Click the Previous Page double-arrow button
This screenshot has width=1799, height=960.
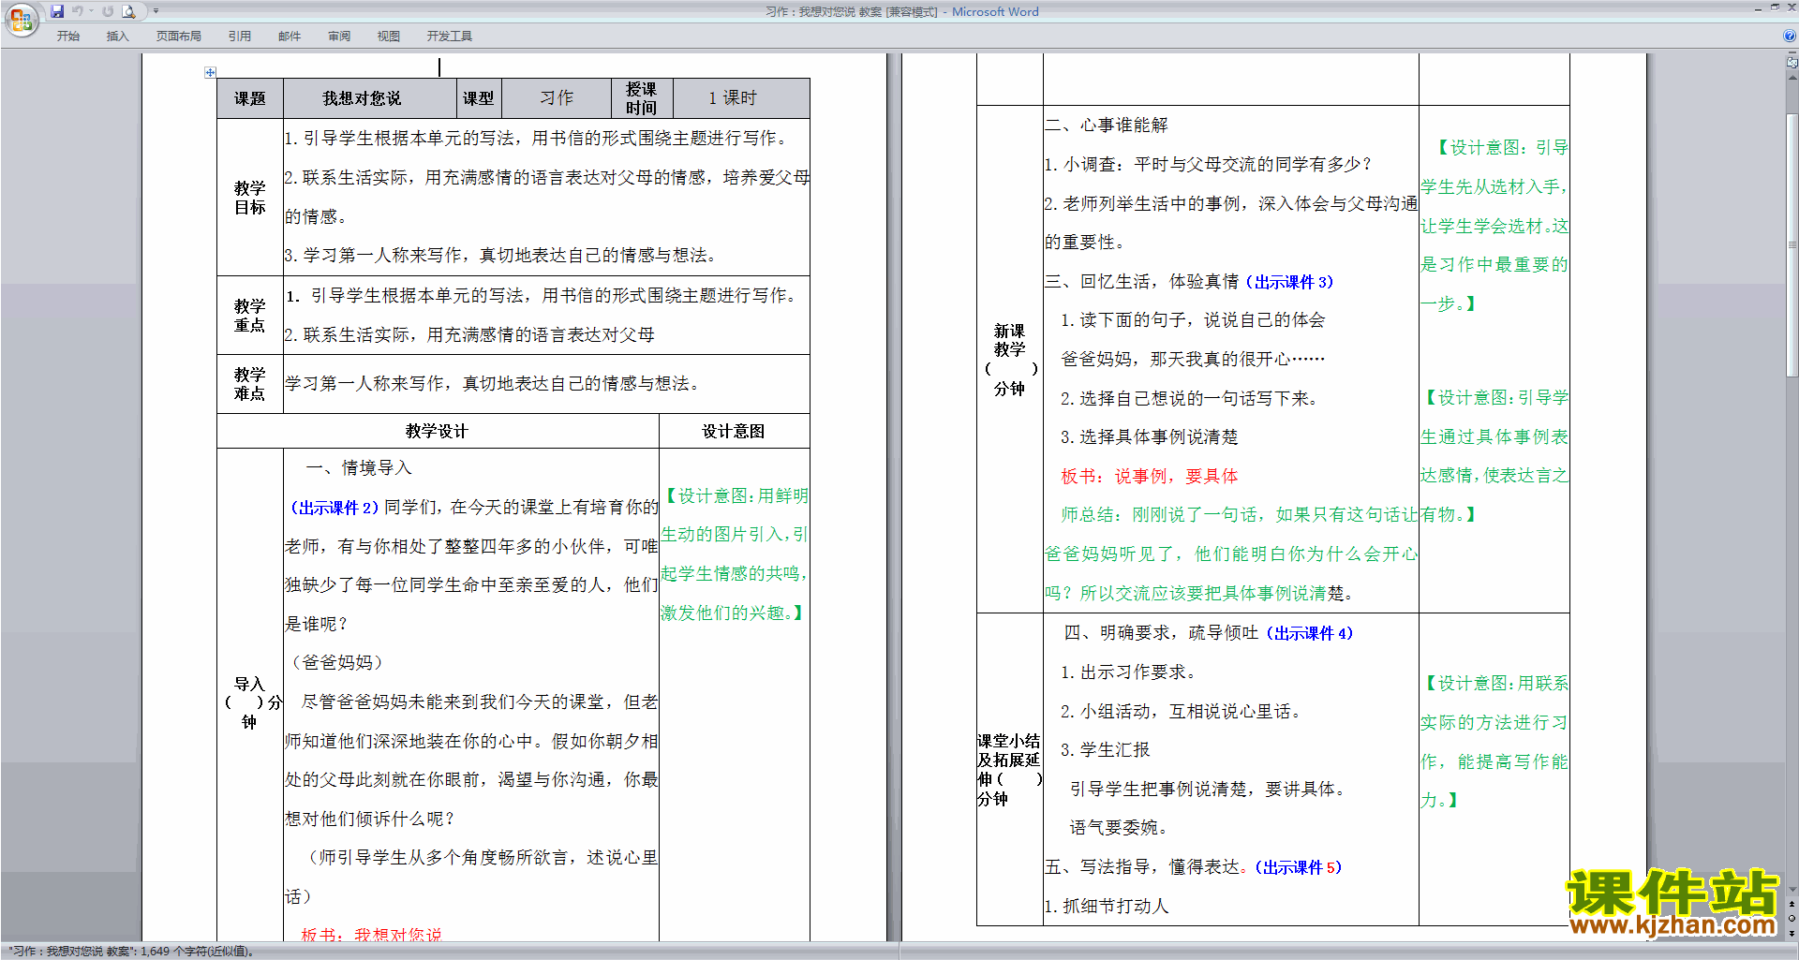(x=1792, y=904)
